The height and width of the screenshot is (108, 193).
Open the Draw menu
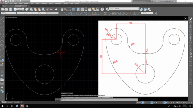[x=37, y=4]
